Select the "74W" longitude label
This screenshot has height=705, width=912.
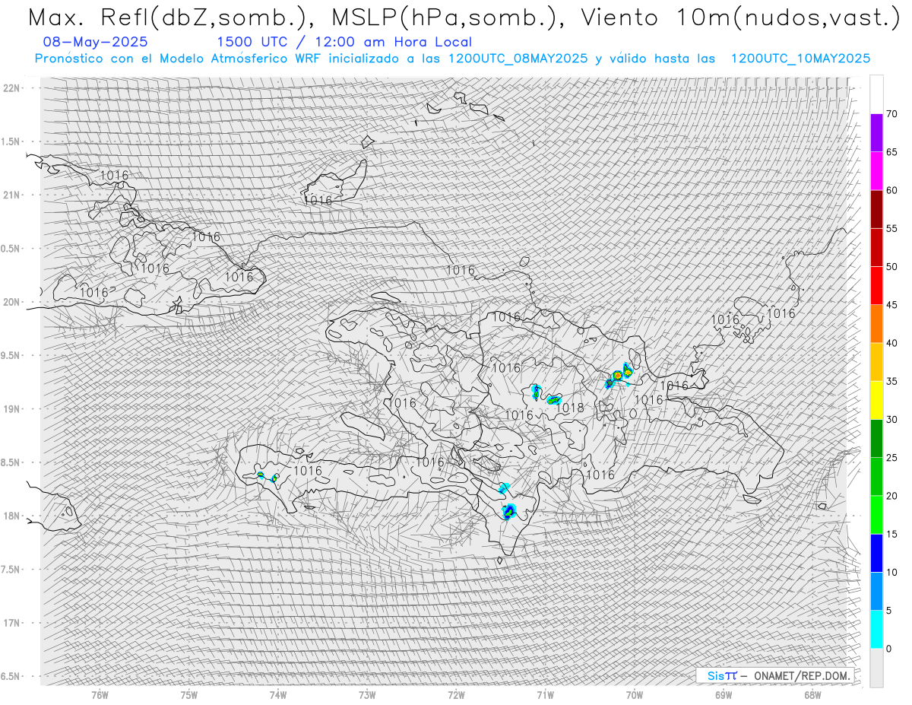coord(278,694)
